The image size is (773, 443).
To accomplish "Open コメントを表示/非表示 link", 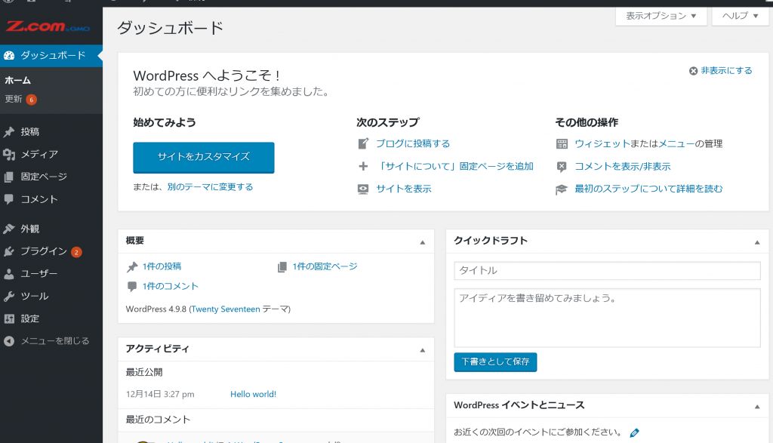I will click(623, 166).
